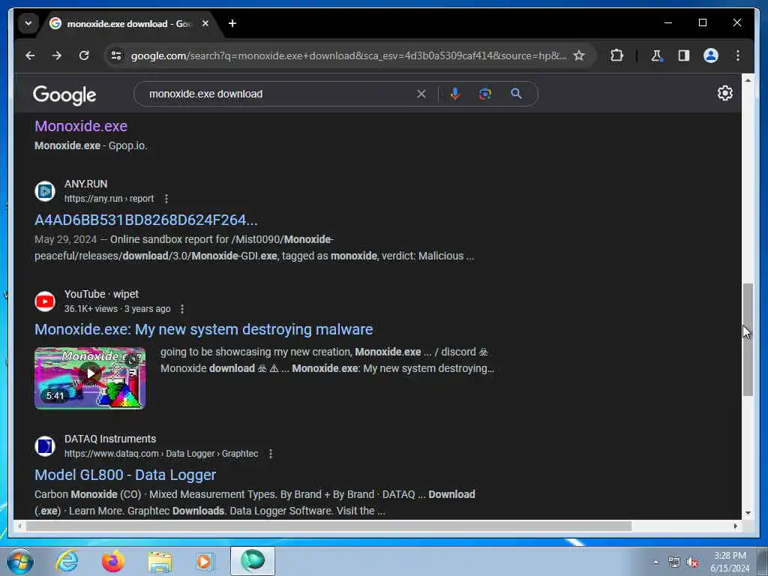The height and width of the screenshot is (576, 768).
Task: Click the scroll down arrow
Action: point(748,513)
